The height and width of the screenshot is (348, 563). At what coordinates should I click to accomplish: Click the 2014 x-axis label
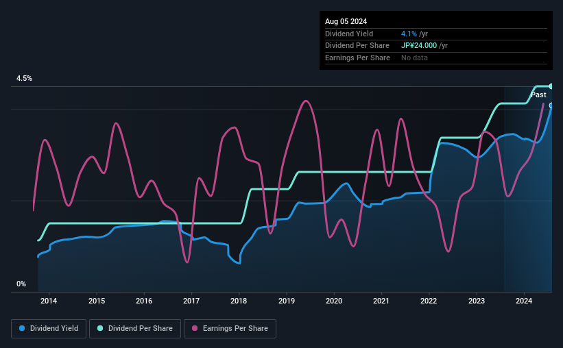(49, 301)
